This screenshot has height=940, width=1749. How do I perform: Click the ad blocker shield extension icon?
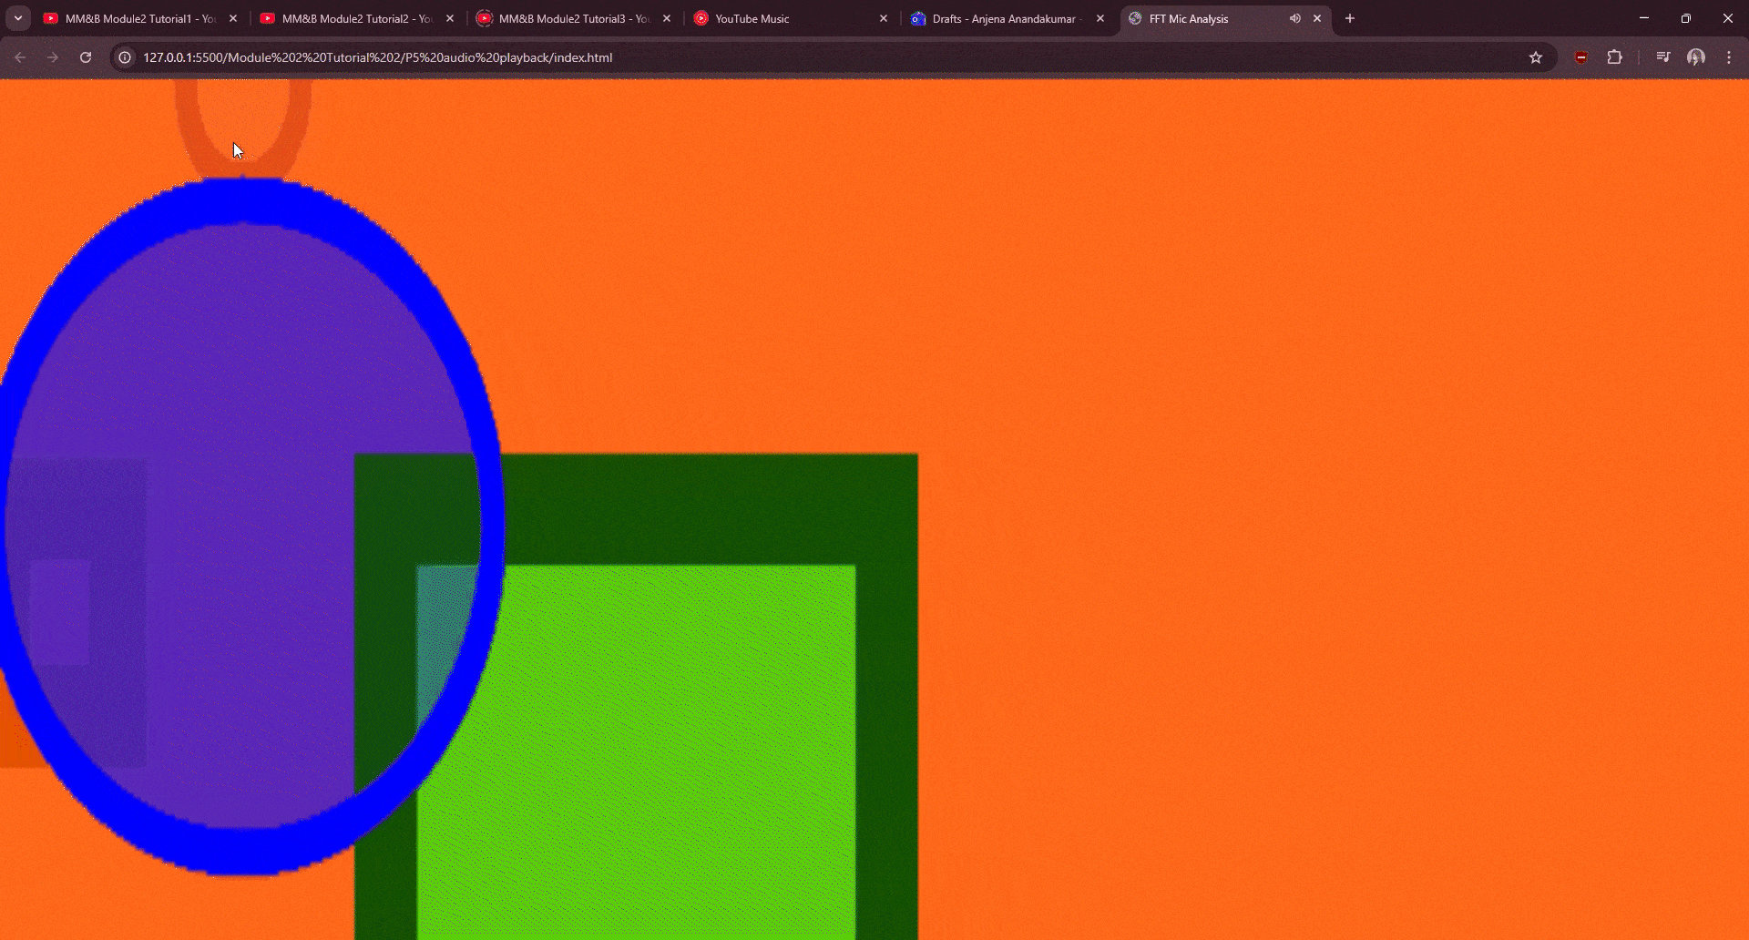pos(1580,56)
